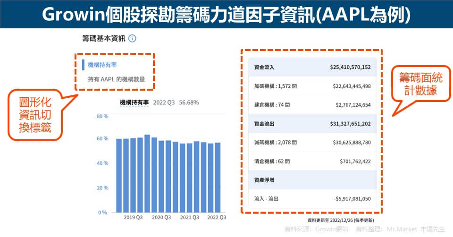
Task: Click the $31,327,651,202 outflow total
Action: 350,124
